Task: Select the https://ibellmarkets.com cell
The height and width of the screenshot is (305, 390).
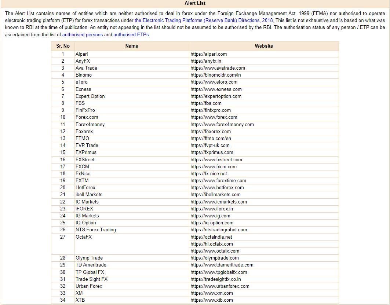Action: click(x=264, y=194)
